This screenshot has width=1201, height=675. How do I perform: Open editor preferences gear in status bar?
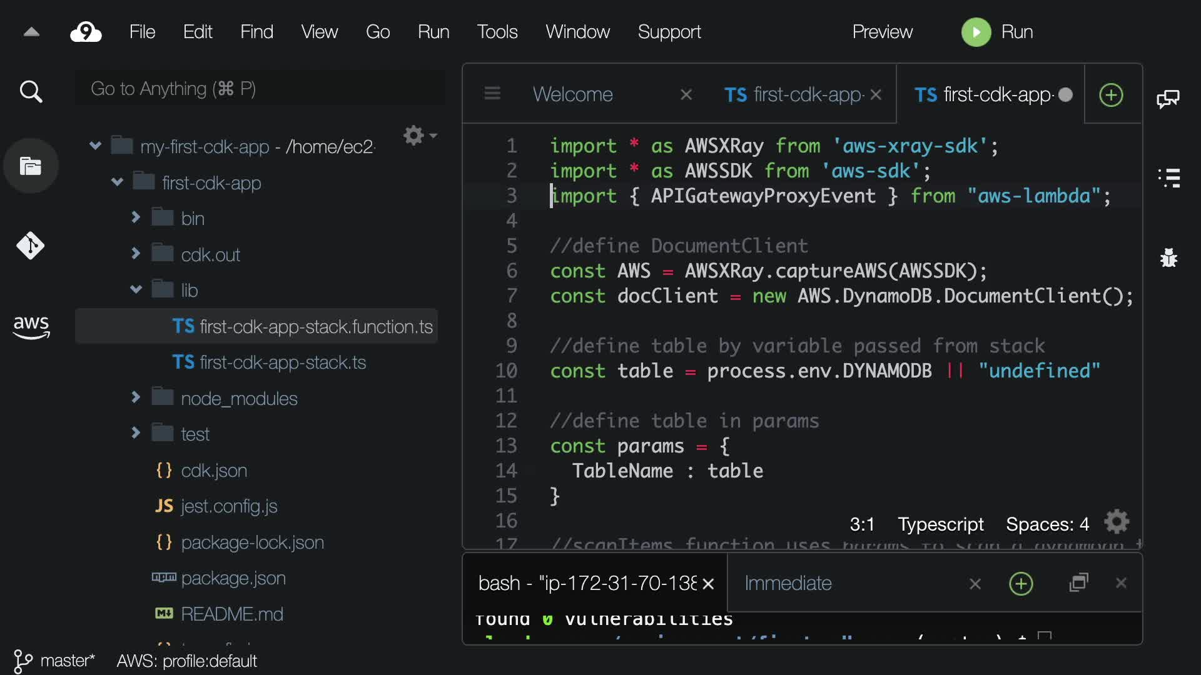[1117, 522]
